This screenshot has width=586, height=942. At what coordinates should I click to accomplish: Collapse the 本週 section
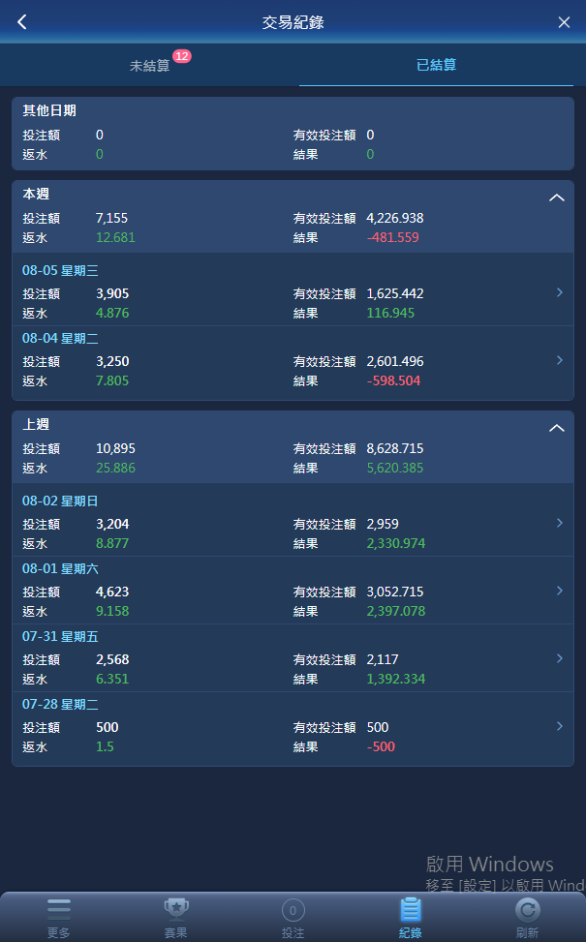point(557,198)
